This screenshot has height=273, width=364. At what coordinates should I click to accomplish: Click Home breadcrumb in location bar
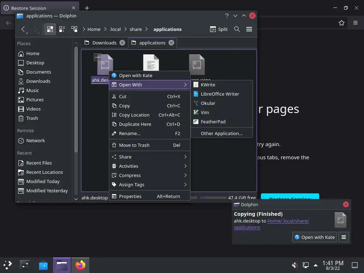coord(94,29)
